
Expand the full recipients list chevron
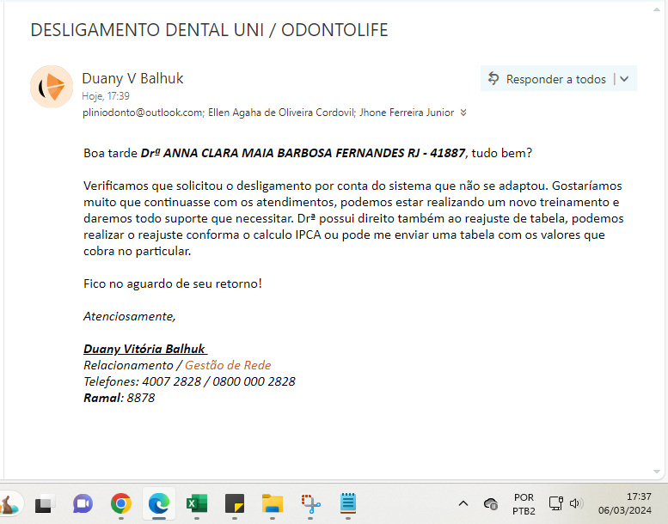[463, 113]
